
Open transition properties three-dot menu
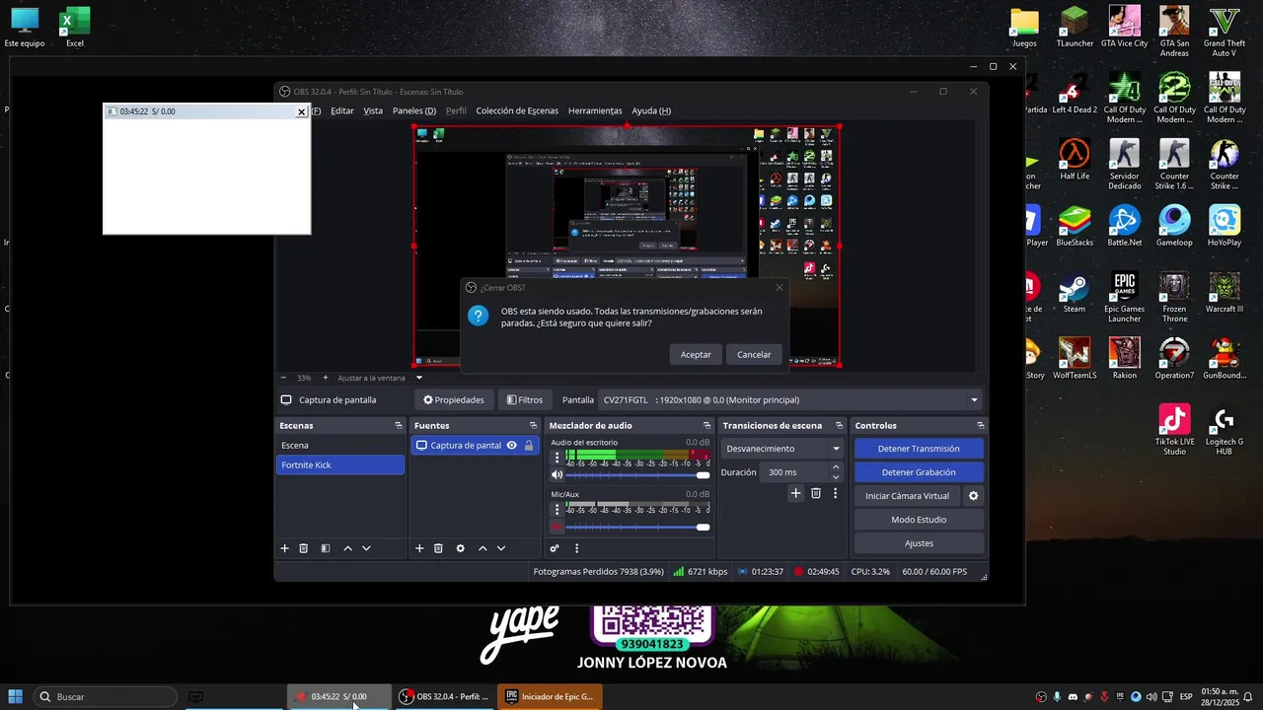pyautogui.click(x=835, y=493)
